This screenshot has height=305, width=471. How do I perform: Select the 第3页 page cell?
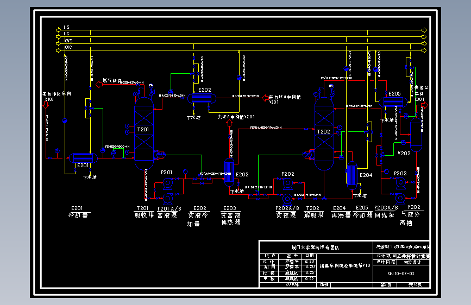click(x=386, y=284)
